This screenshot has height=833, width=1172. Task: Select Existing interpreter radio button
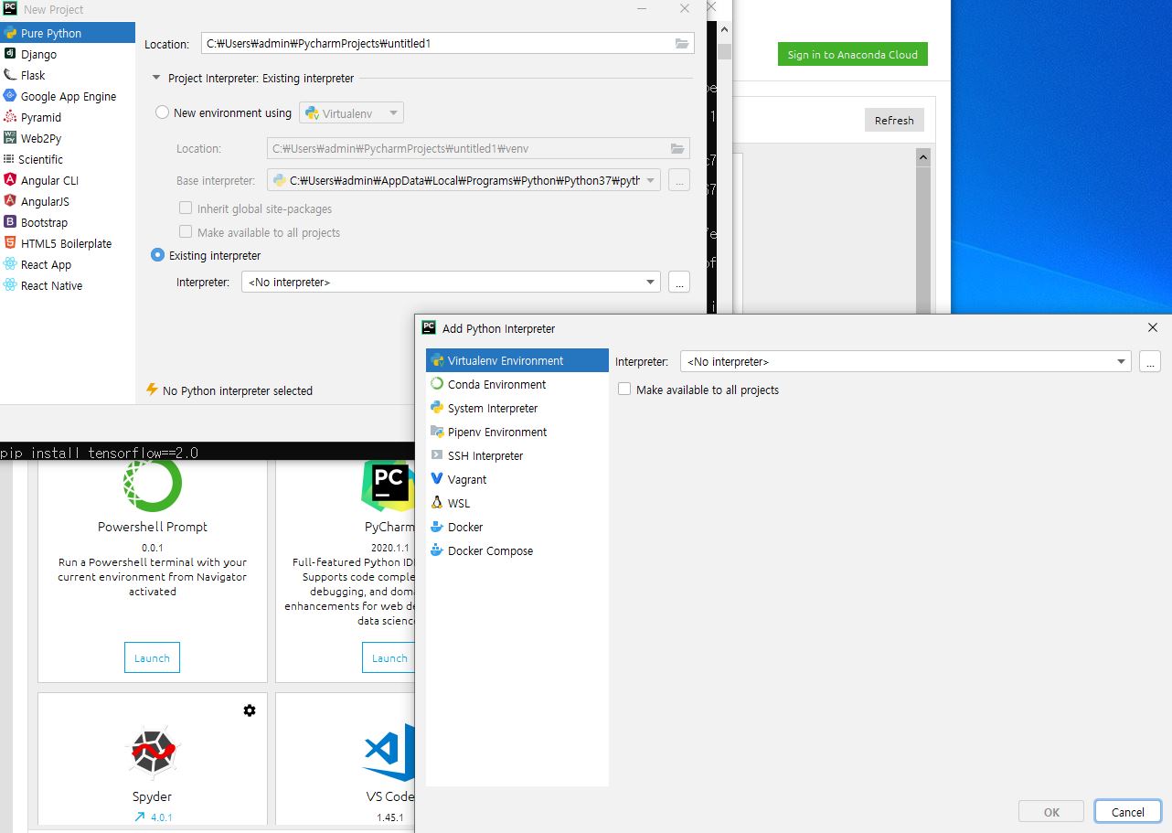157,255
